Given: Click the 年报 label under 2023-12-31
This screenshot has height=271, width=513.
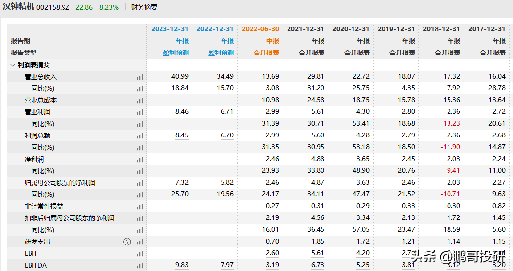Looking at the screenshot, I should point(182,41).
